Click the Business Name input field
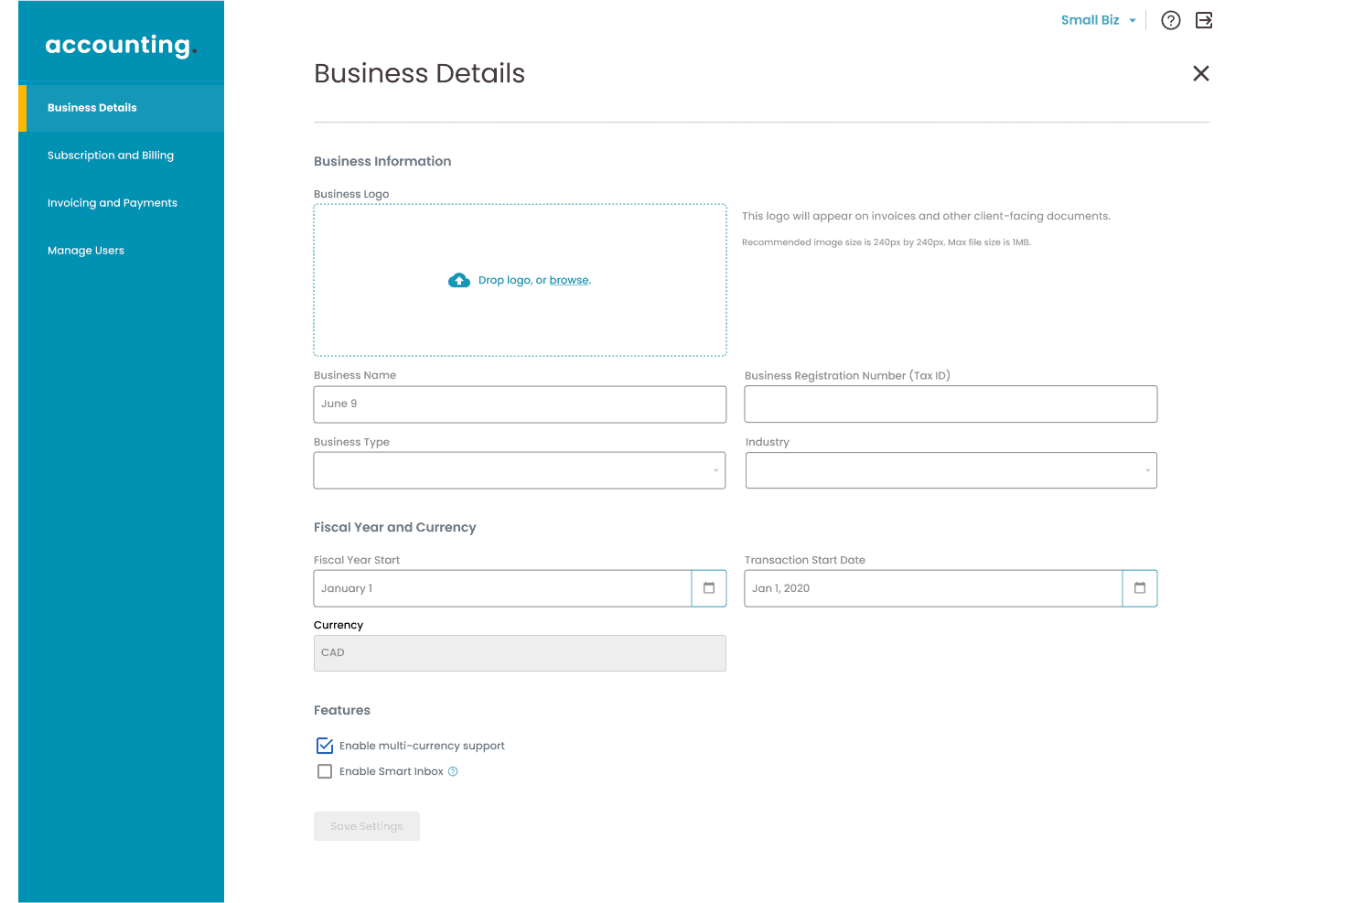This screenshot has width=1354, height=903. click(519, 404)
